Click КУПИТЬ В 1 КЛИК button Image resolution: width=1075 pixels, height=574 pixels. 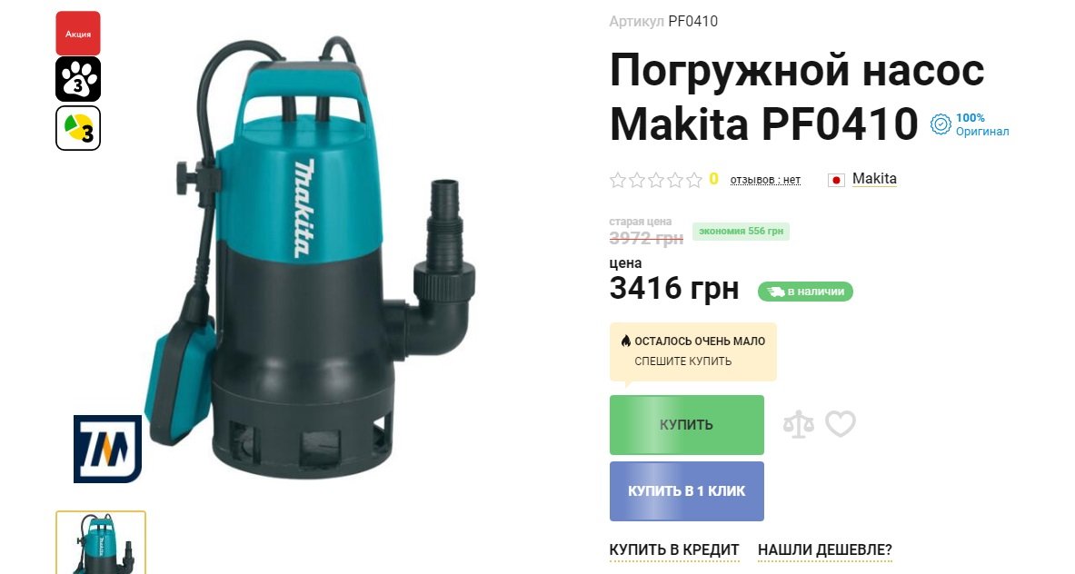[687, 491]
